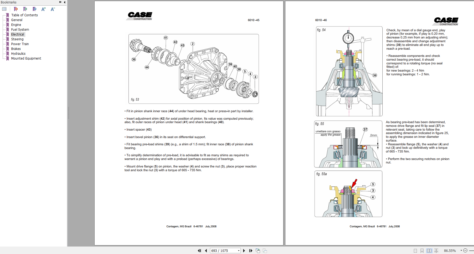The width and height of the screenshot is (474, 254).
Task: Click the bookmark destination icon with blue arrow
Action: coord(34,9)
